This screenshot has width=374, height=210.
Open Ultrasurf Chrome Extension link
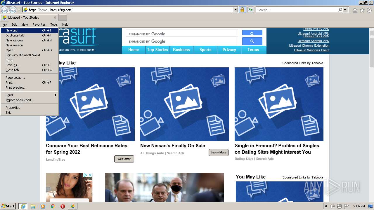pyautogui.click(x=309, y=45)
